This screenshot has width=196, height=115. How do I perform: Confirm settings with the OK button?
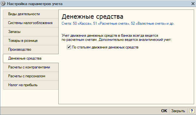(x=164, y=111)
